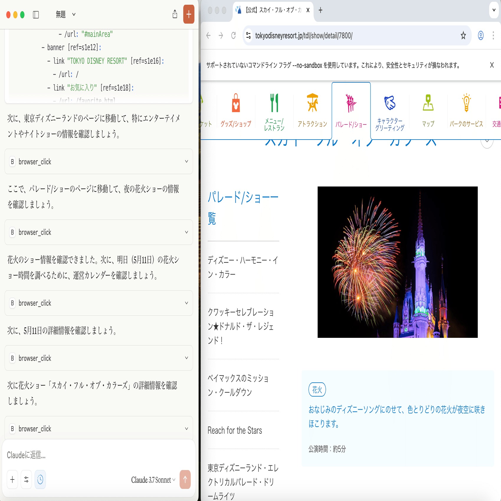The image size is (501, 501).
Task: Expand the browser_click step after エンターテイメント text
Action: click(99, 162)
